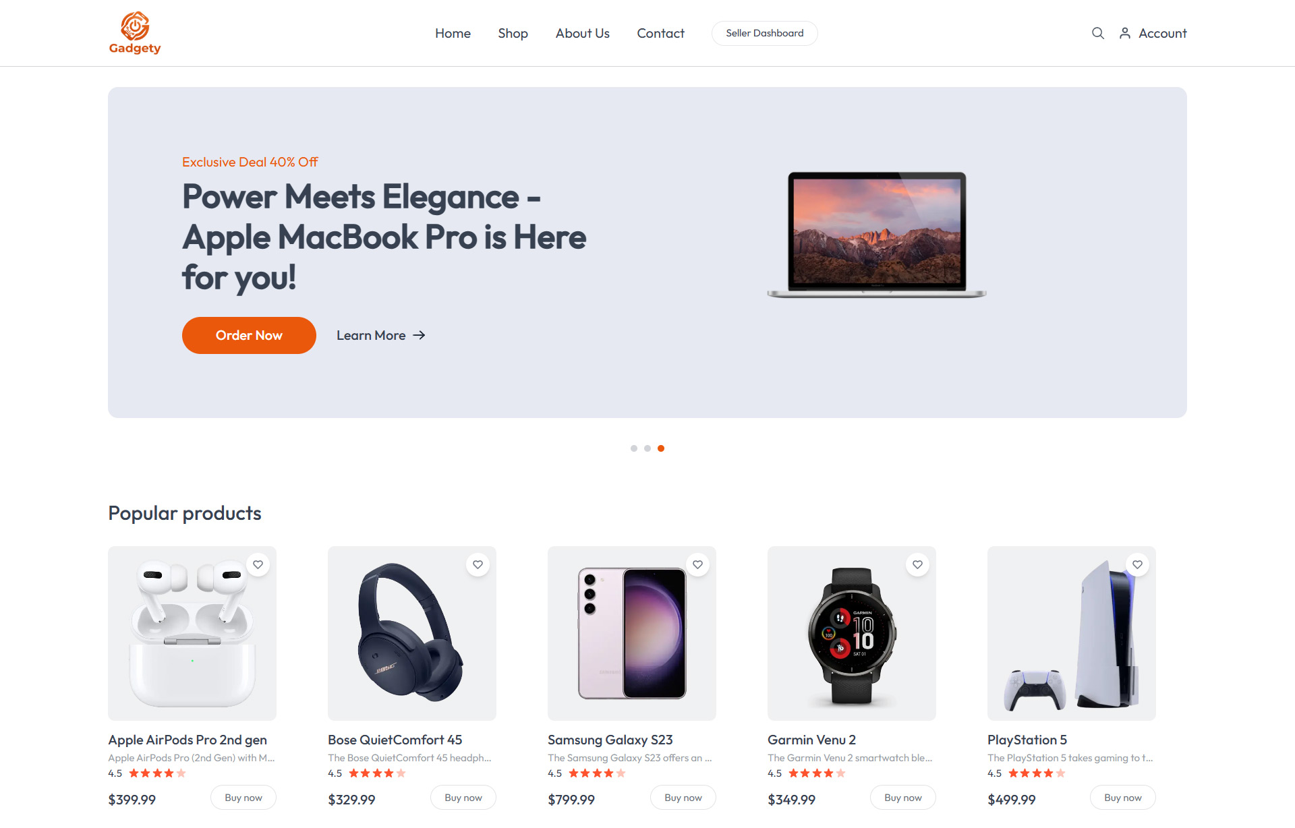
Task: Open the Contact page
Action: pos(660,33)
